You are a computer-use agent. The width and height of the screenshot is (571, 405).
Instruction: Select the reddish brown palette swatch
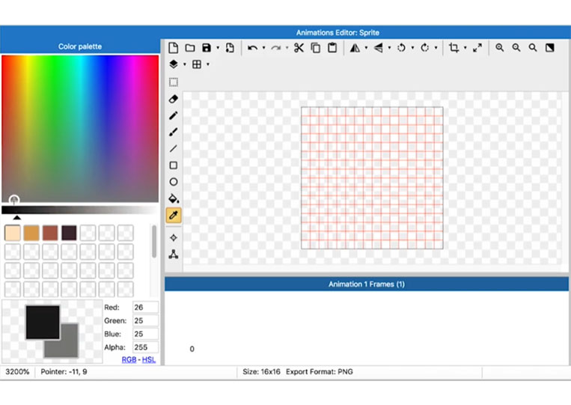coord(50,233)
